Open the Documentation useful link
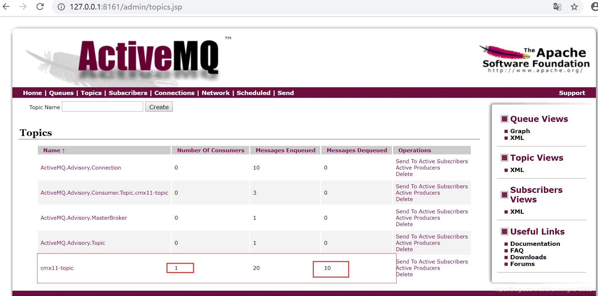Screen dimensions: 598x296 [x=535, y=244]
